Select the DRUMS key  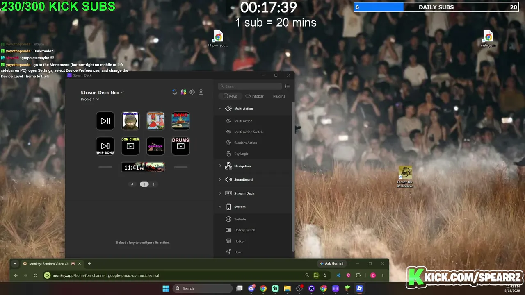[x=180, y=146]
